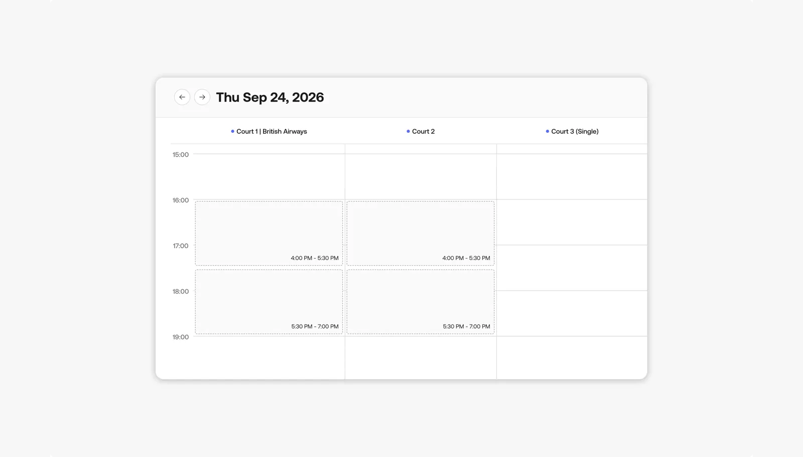
Task: Book Court 2 slot 5:30 PM - 7:00 PM
Action: coord(421,302)
